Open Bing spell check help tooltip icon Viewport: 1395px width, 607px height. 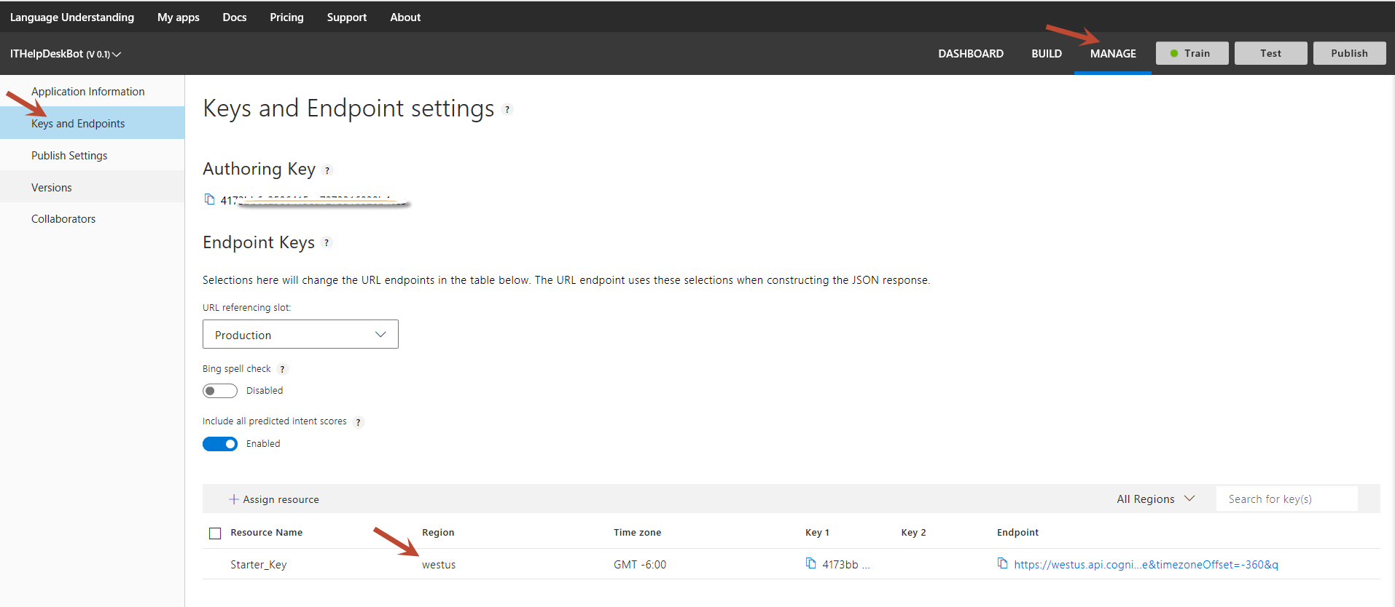point(282,370)
